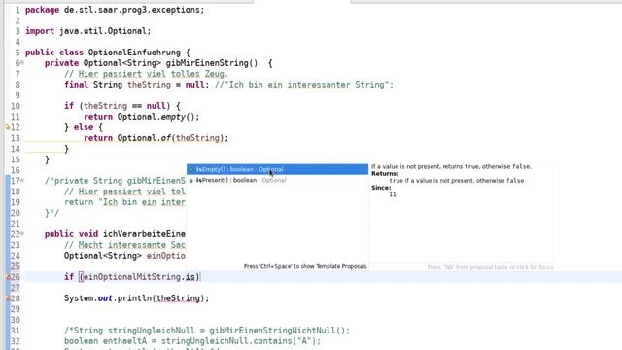Collapse the gibMirEinenString method at line 6
Image resolution: width=622 pixels, height=350 pixels.
(x=22, y=63)
